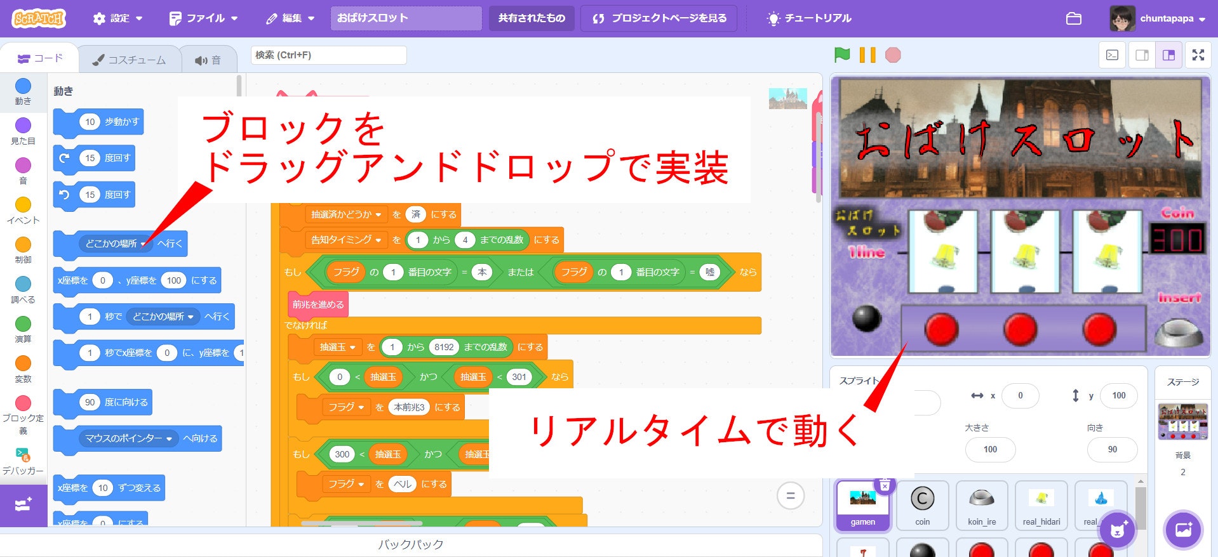
Task: Switch to the 音 sounds tab
Action: pos(208,60)
